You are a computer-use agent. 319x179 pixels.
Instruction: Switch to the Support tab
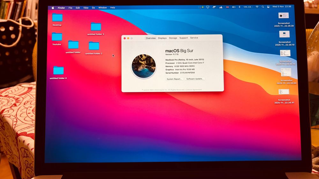click(183, 38)
